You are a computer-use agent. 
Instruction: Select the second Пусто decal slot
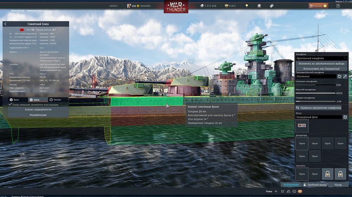point(315,174)
